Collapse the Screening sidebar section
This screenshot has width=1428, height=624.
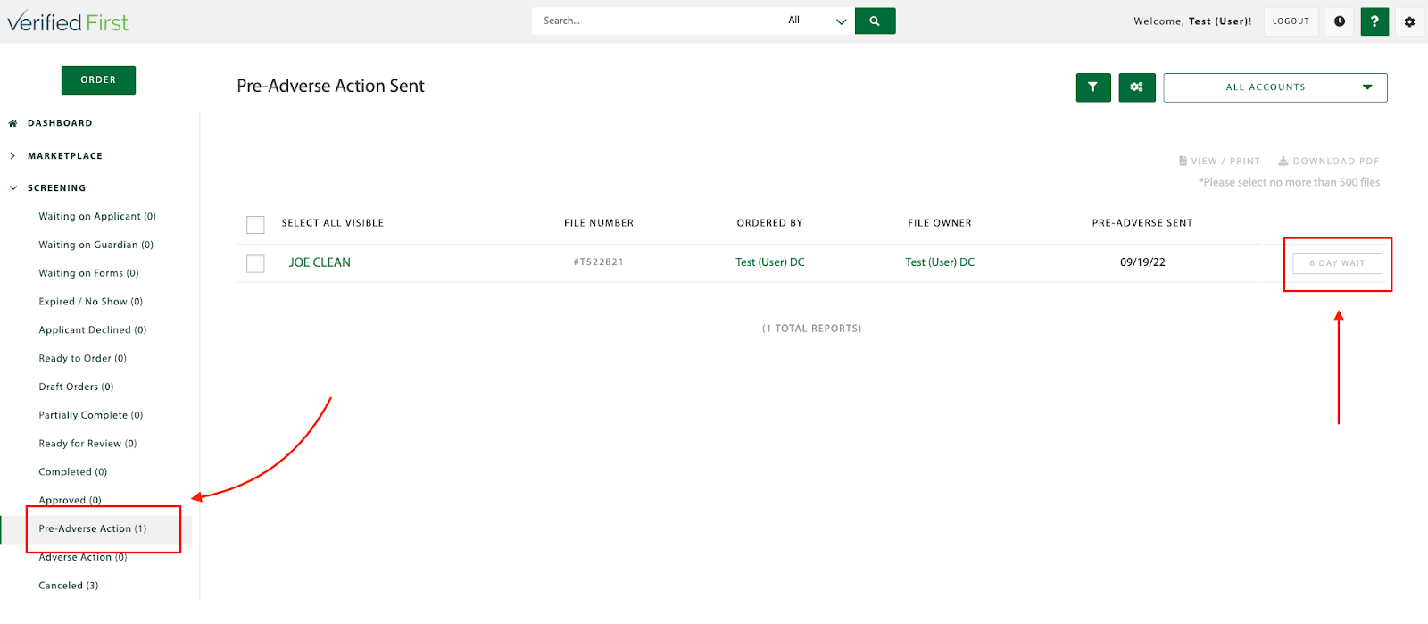click(x=13, y=188)
